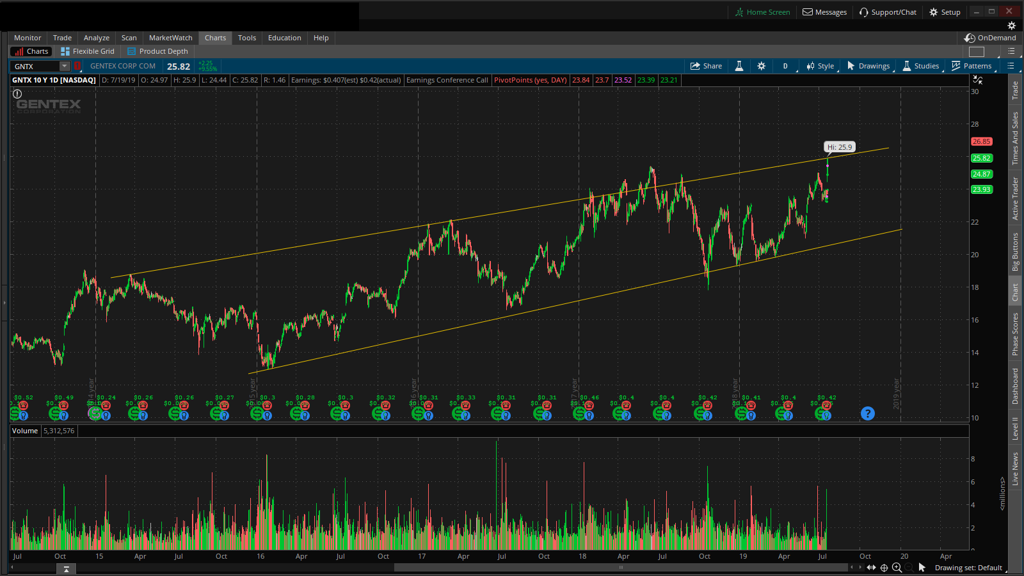
Task: Click the GNTX 10 Y 1D [NASDAQ] chart title
Action: pyautogui.click(x=54, y=80)
